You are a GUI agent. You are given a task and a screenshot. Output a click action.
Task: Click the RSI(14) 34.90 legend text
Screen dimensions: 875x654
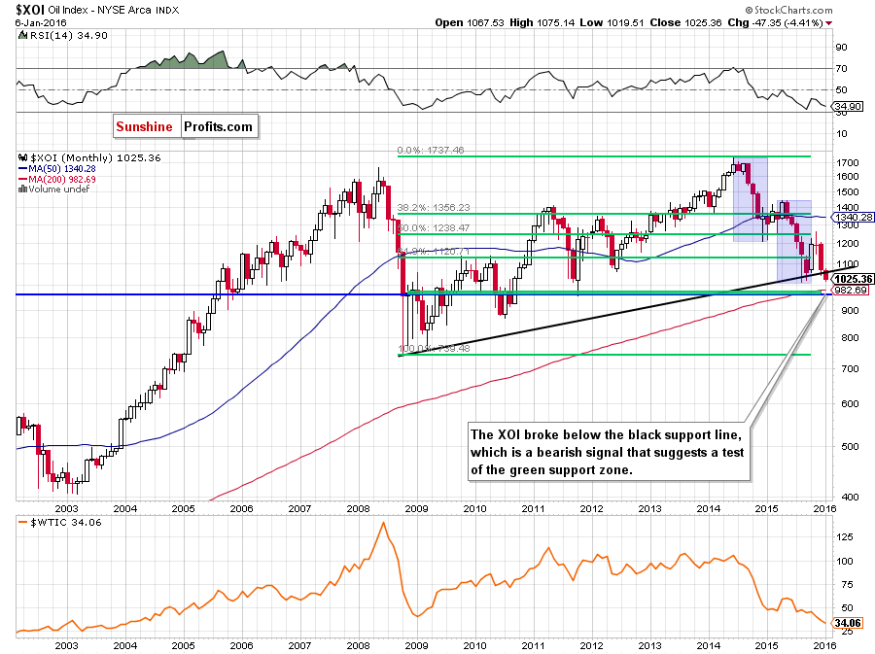[x=68, y=35]
